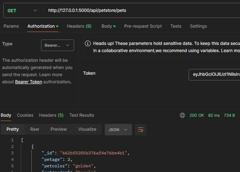Select the request Body tab

tap(108, 26)
